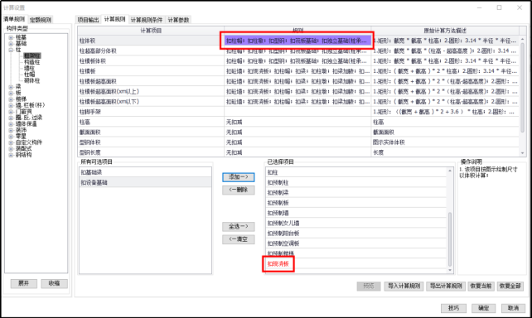Click the 全选-> button
532x318 pixels.
239,226
